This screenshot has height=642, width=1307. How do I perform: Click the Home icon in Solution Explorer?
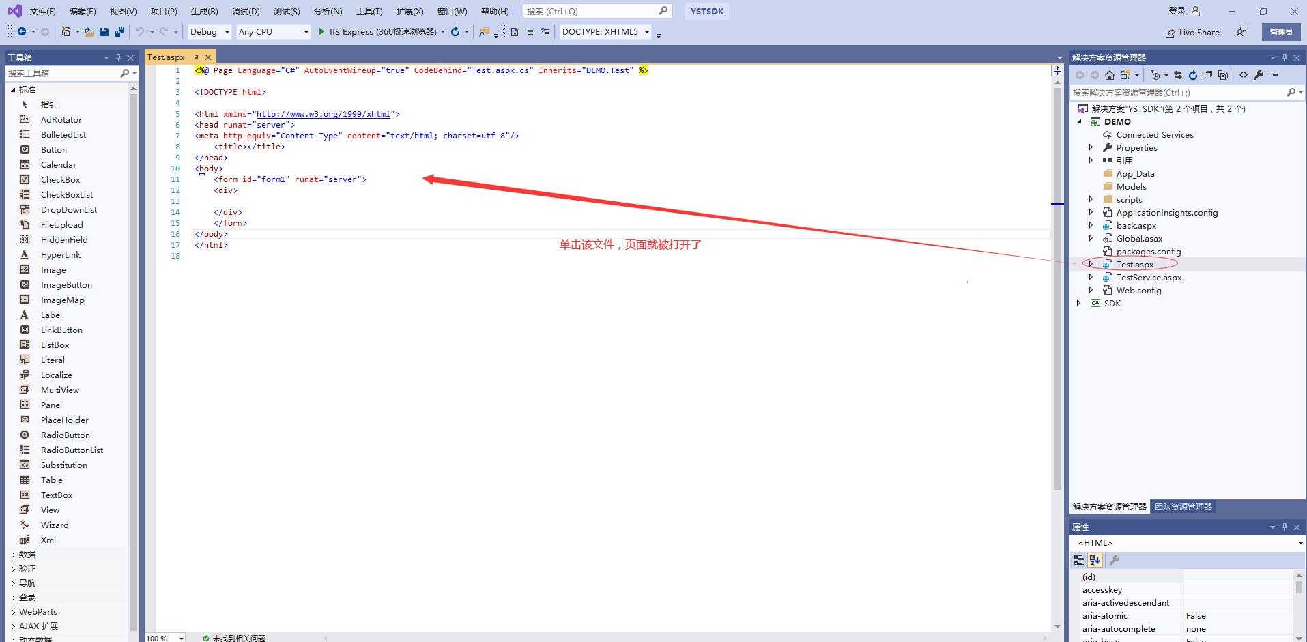1110,75
